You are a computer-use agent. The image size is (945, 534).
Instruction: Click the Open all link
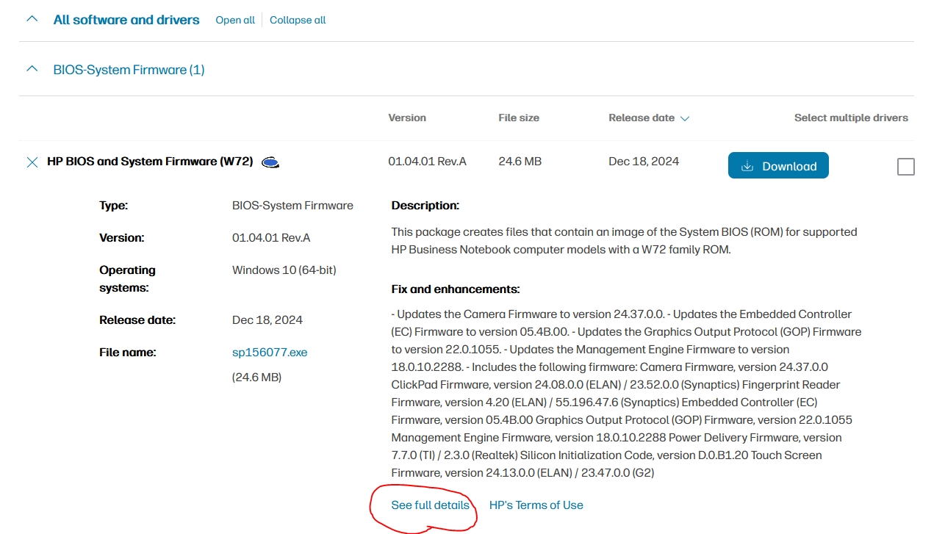234,20
